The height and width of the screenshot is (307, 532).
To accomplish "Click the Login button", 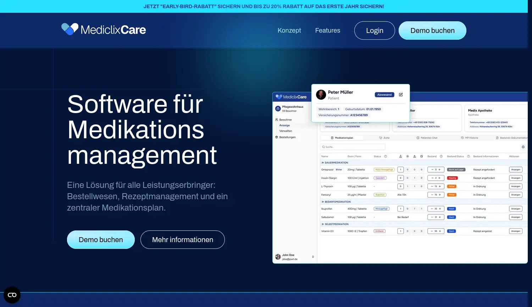I will pos(375,30).
